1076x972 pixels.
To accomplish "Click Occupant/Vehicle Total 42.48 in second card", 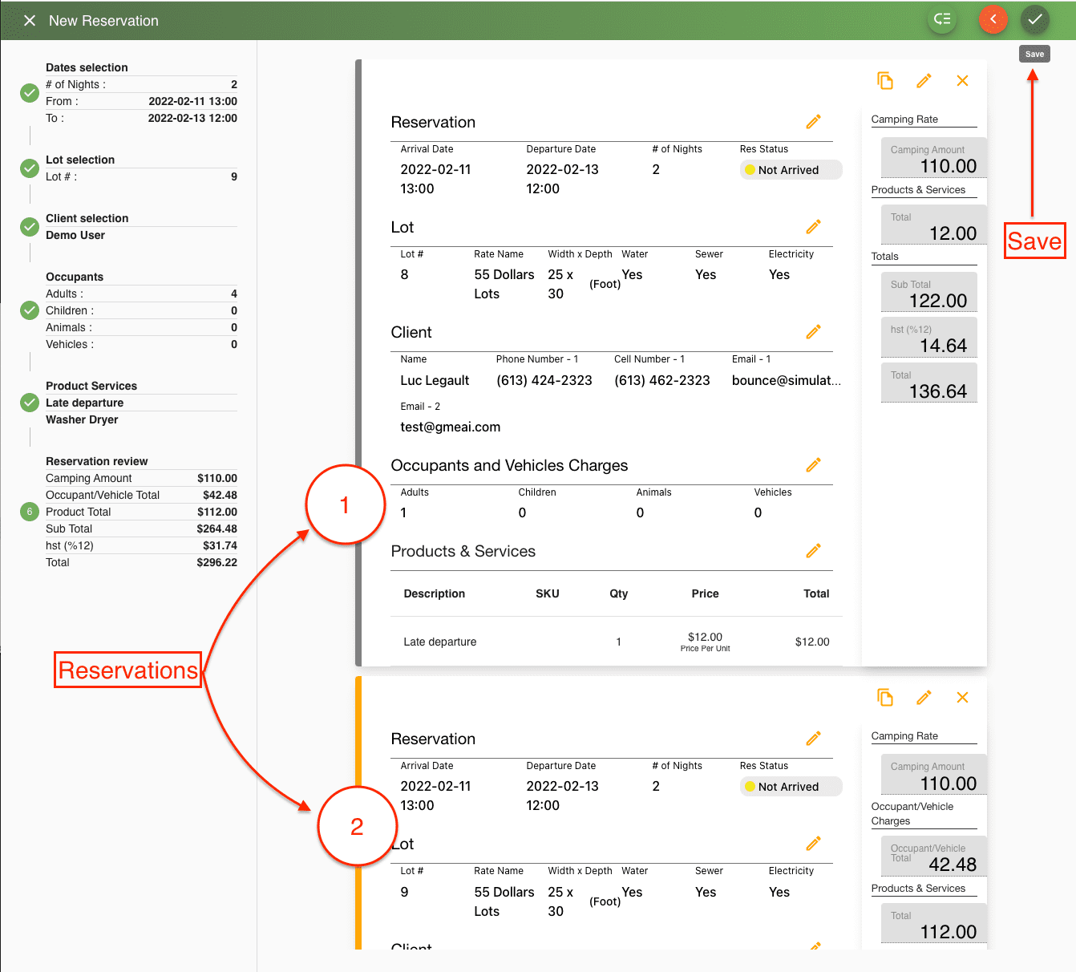I will (x=933, y=857).
